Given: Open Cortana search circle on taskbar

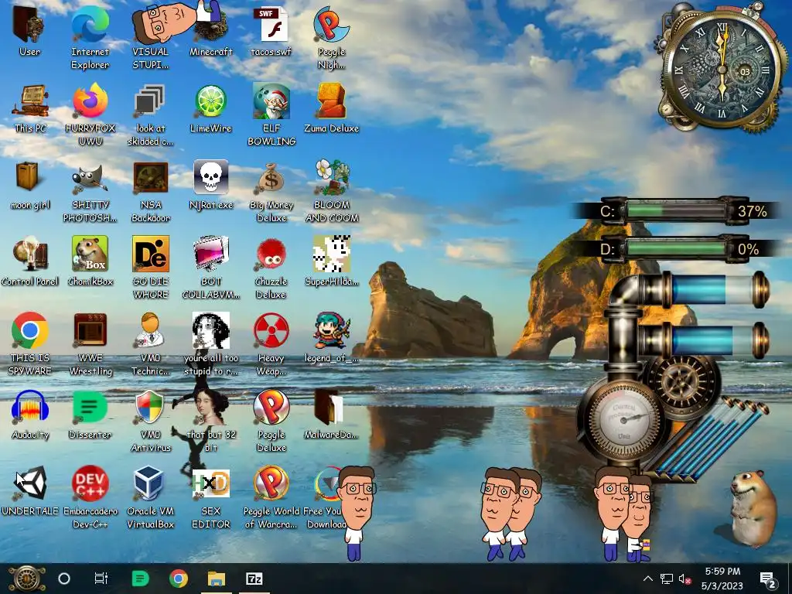Looking at the screenshot, I should pyautogui.click(x=64, y=579).
